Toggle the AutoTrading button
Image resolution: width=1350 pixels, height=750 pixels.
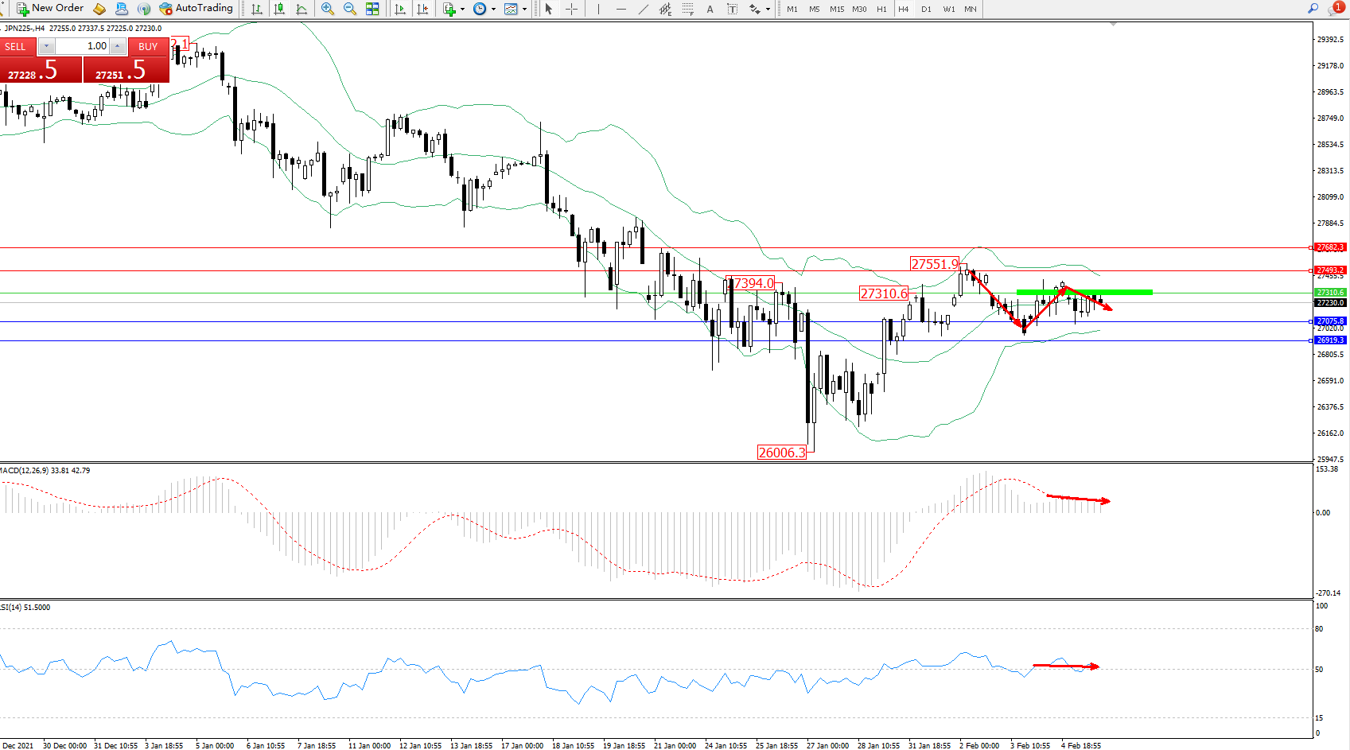pyautogui.click(x=196, y=9)
